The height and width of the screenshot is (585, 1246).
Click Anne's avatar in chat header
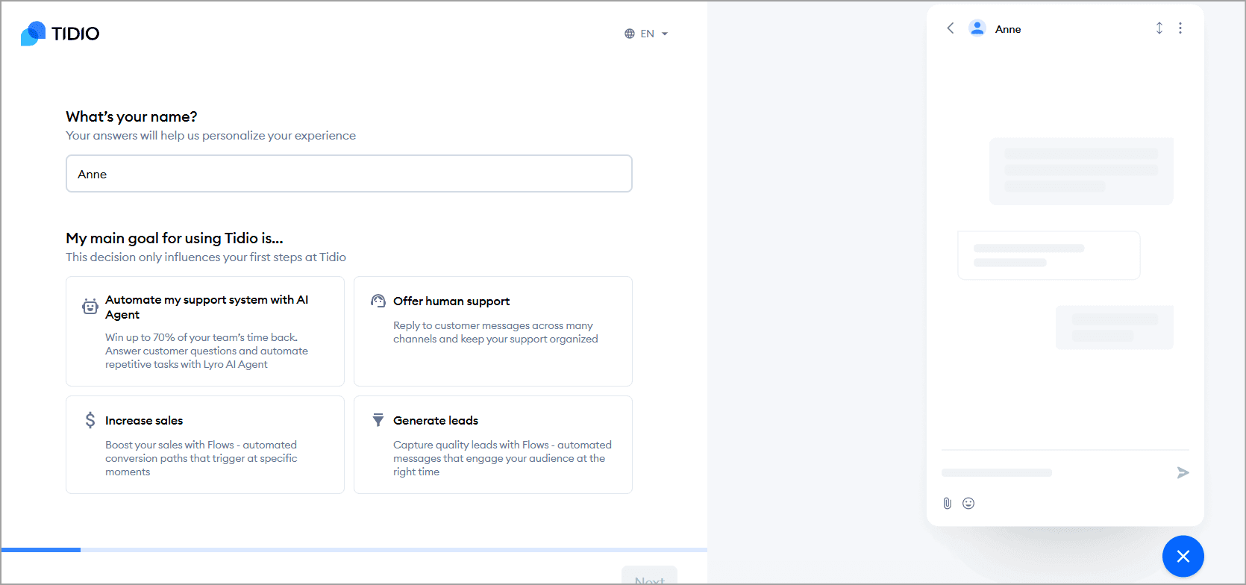coord(977,28)
